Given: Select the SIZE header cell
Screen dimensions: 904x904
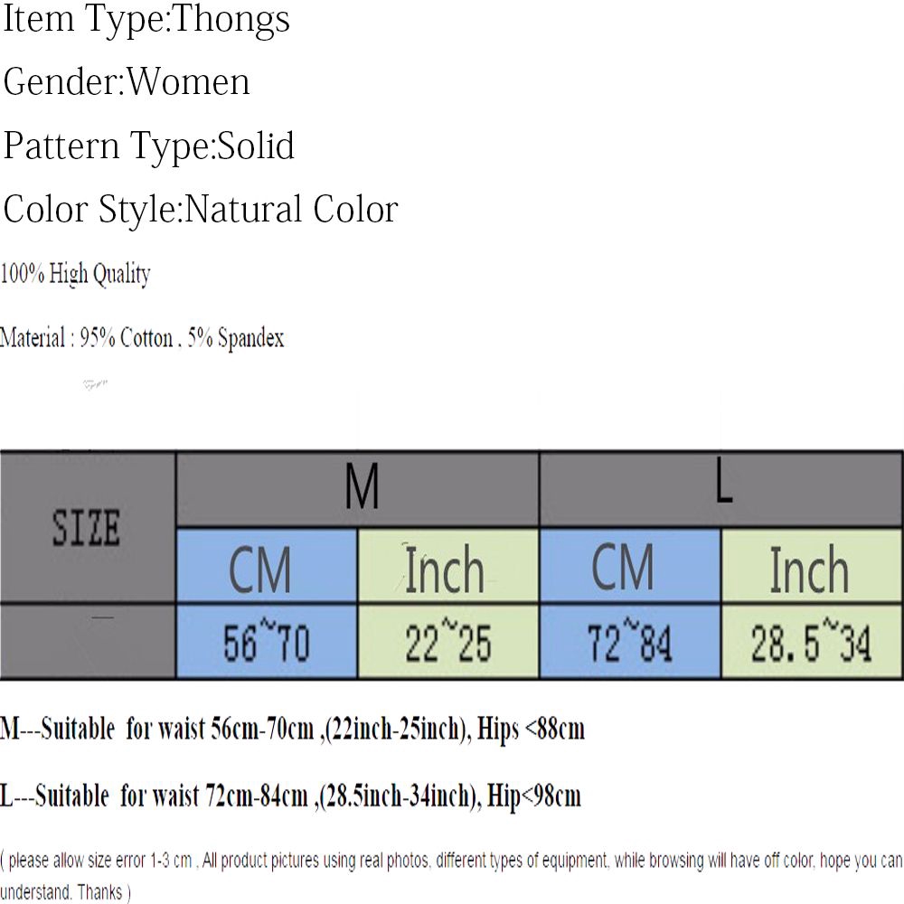Looking at the screenshot, I should tap(88, 528).
